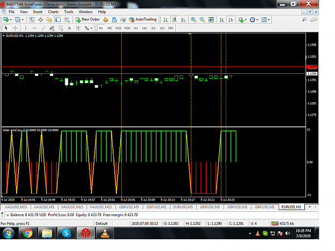Expand the Profiles dropdown arrow
The height and width of the screenshot is (251, 335).
[x=23, y=20]
